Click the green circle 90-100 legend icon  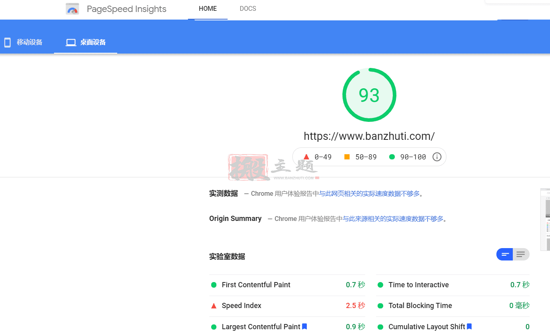pos(392,157)
